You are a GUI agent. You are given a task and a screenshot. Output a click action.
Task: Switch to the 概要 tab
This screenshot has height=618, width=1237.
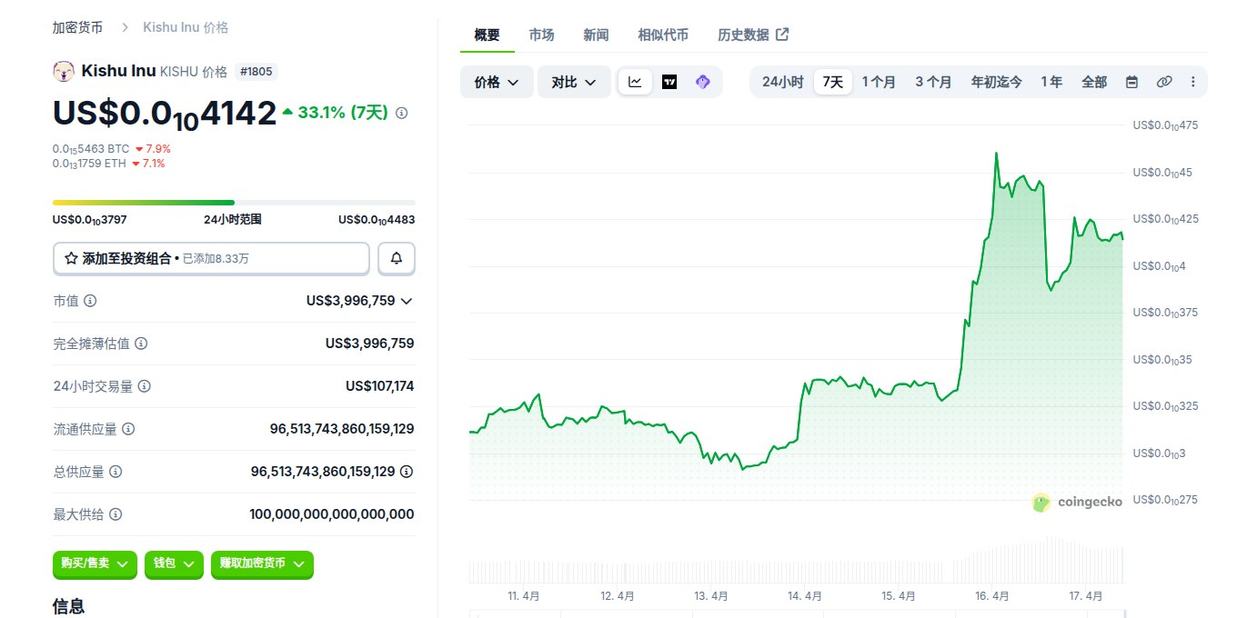pyautogui.click(x=487, y=35)
